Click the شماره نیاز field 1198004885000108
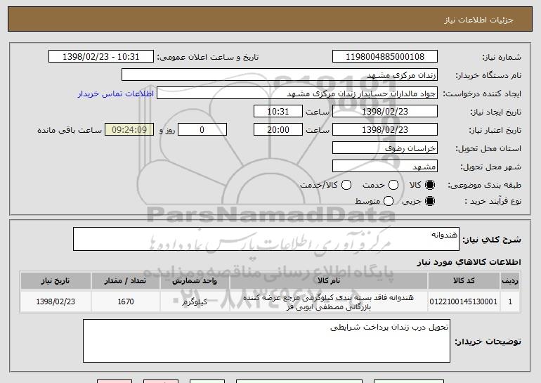 coord(385,56)
